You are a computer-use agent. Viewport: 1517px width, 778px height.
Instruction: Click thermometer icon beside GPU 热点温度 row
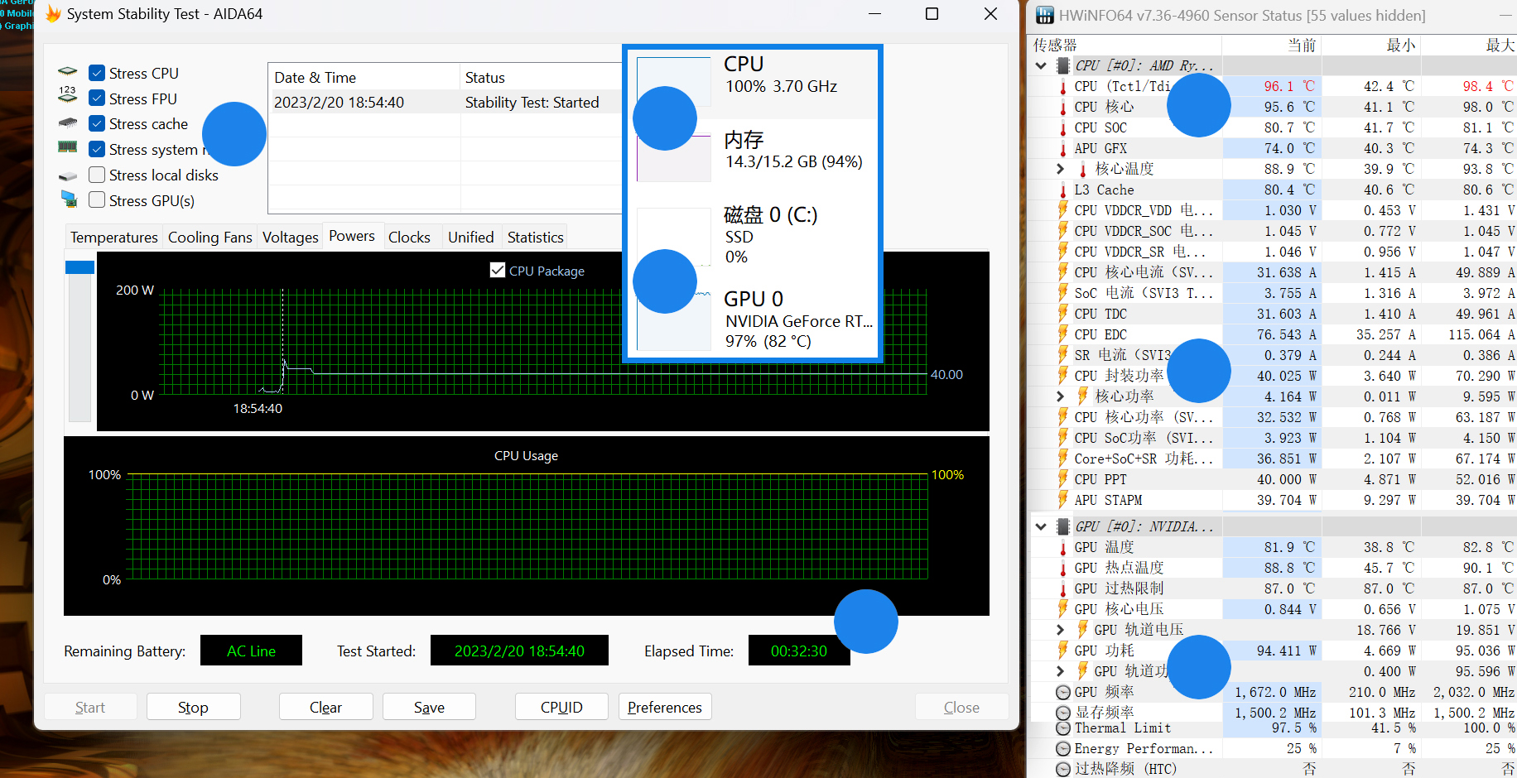(x=1063, y=568)
